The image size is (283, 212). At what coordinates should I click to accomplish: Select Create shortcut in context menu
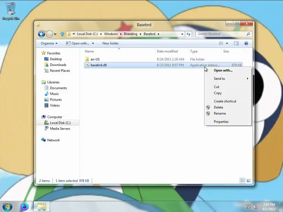[228, 101]
